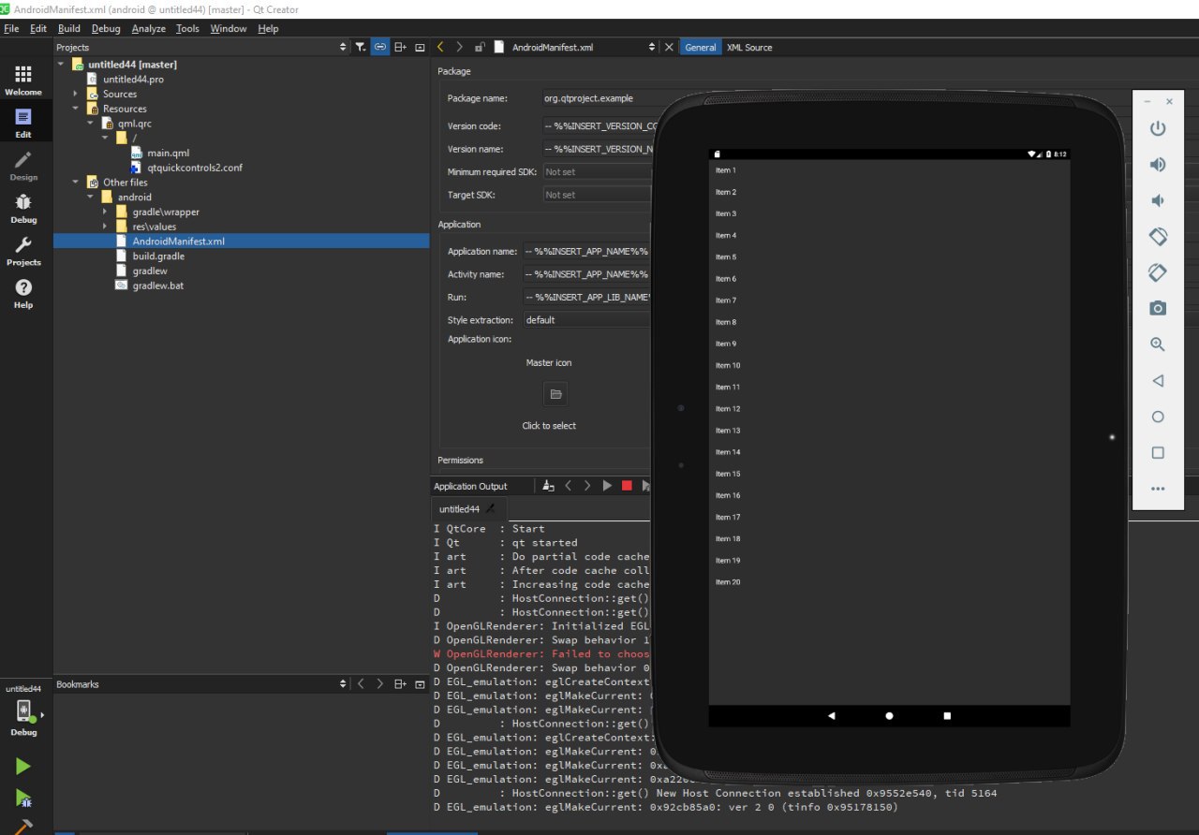Toggle synchronize with editor link icon
The image size is (1199, 835).
380,47
